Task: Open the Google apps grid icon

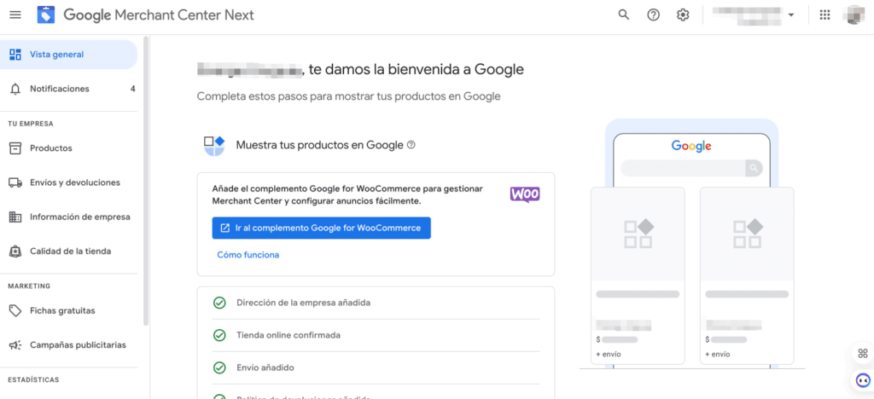Action: pyautogui.click(x=825, y=15)
